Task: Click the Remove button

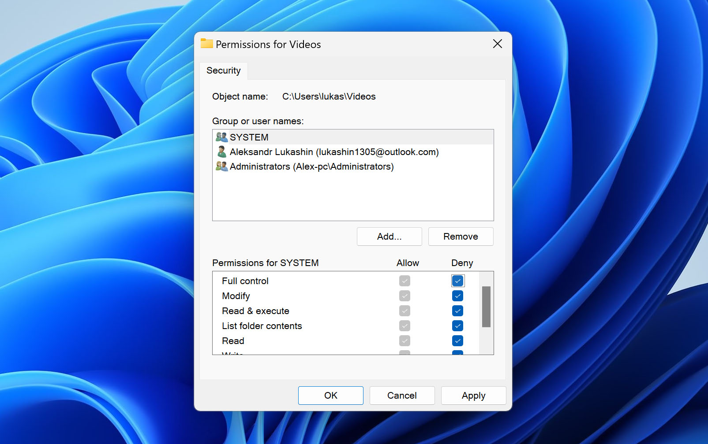Action: tap(461, 237)
